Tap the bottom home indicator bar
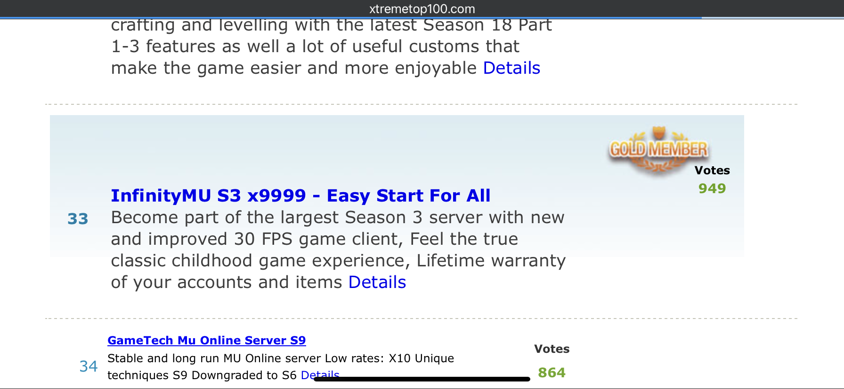 pos(422,379)
